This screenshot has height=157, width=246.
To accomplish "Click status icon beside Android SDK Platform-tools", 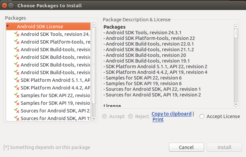I will (17, 42).
